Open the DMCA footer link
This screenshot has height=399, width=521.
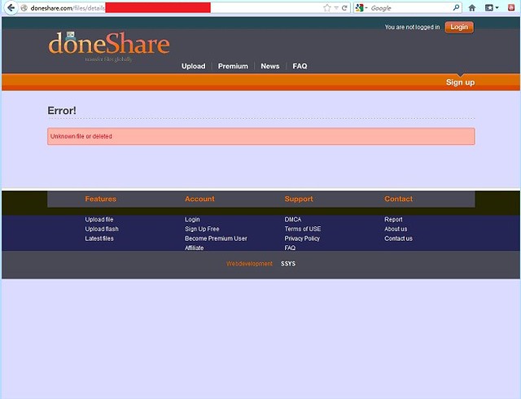pyautogui.click(x=292, y=219)
